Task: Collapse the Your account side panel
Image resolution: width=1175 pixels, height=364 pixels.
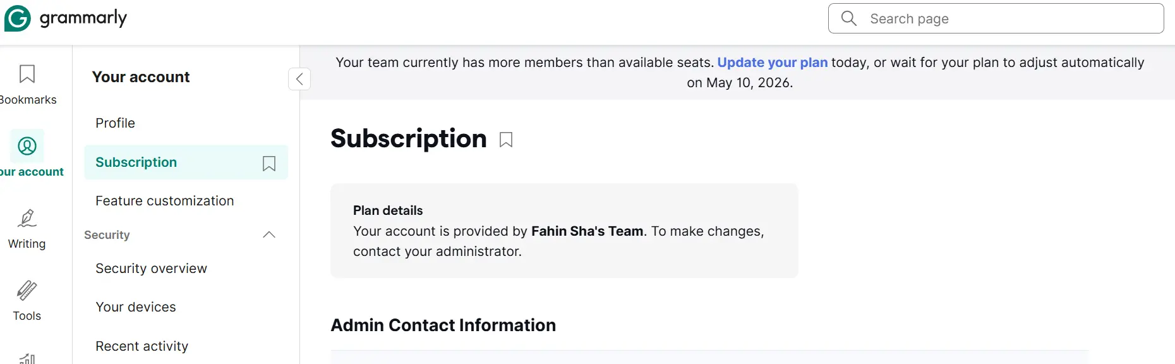Action: (299, 79)
